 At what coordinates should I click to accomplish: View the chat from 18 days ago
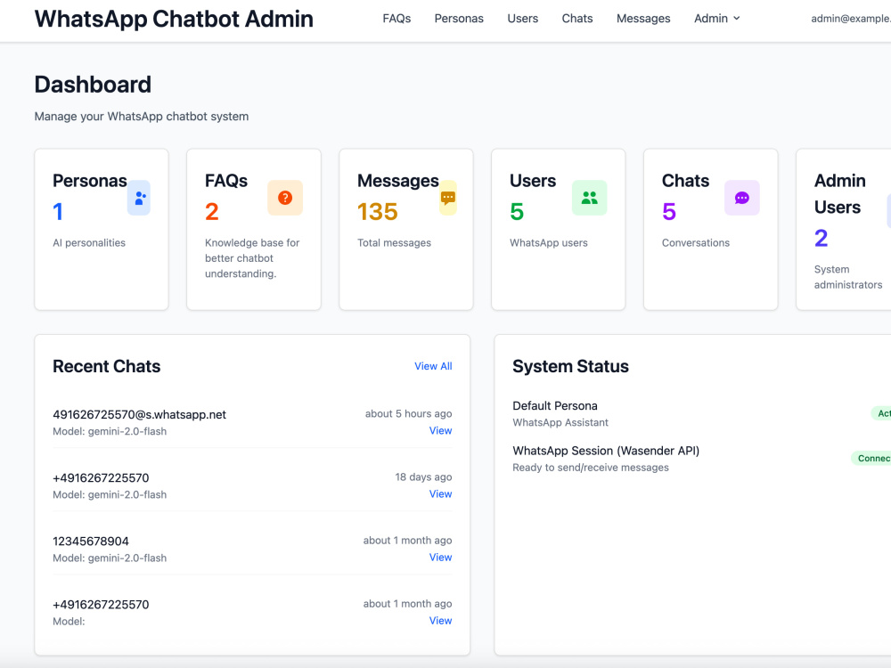(x=440, y=493)
